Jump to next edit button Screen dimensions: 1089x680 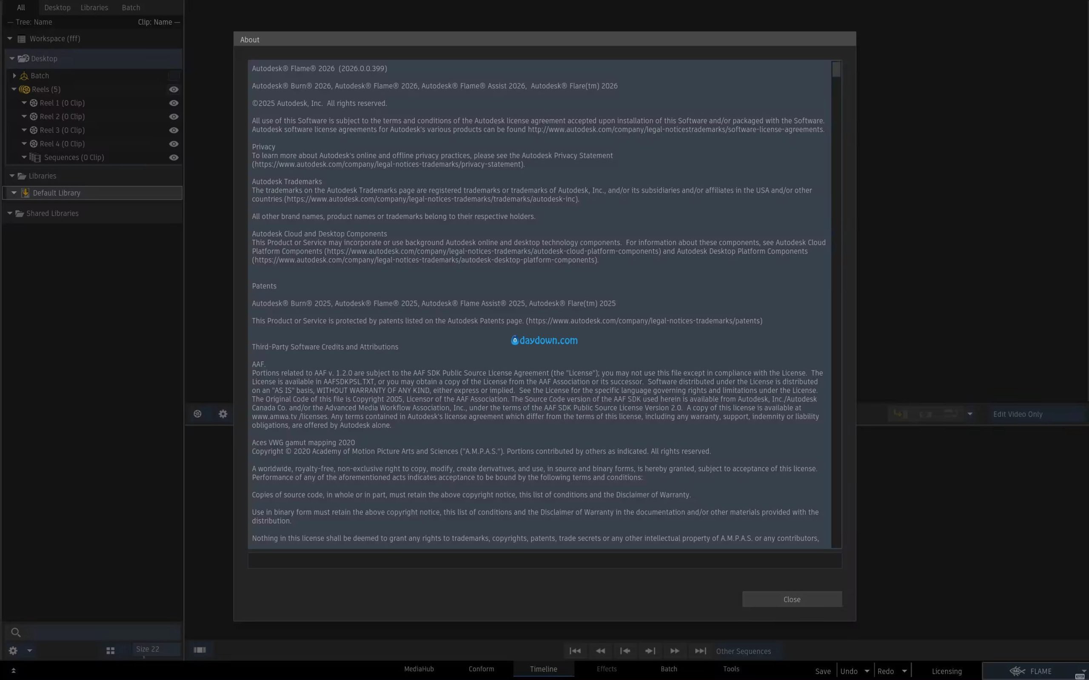point(650,651)
